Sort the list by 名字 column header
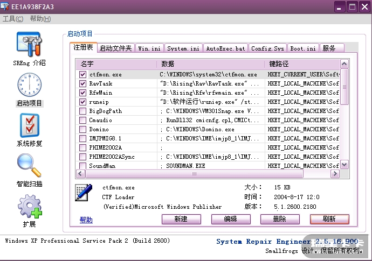 point(116,64)
